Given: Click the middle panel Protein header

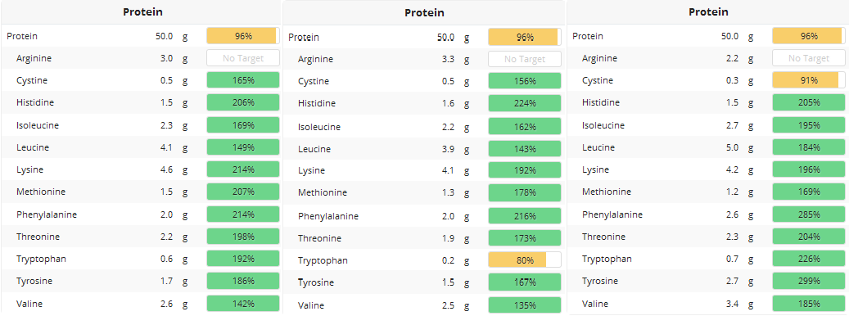Looking at the screenshot, I should coord(424,13).
